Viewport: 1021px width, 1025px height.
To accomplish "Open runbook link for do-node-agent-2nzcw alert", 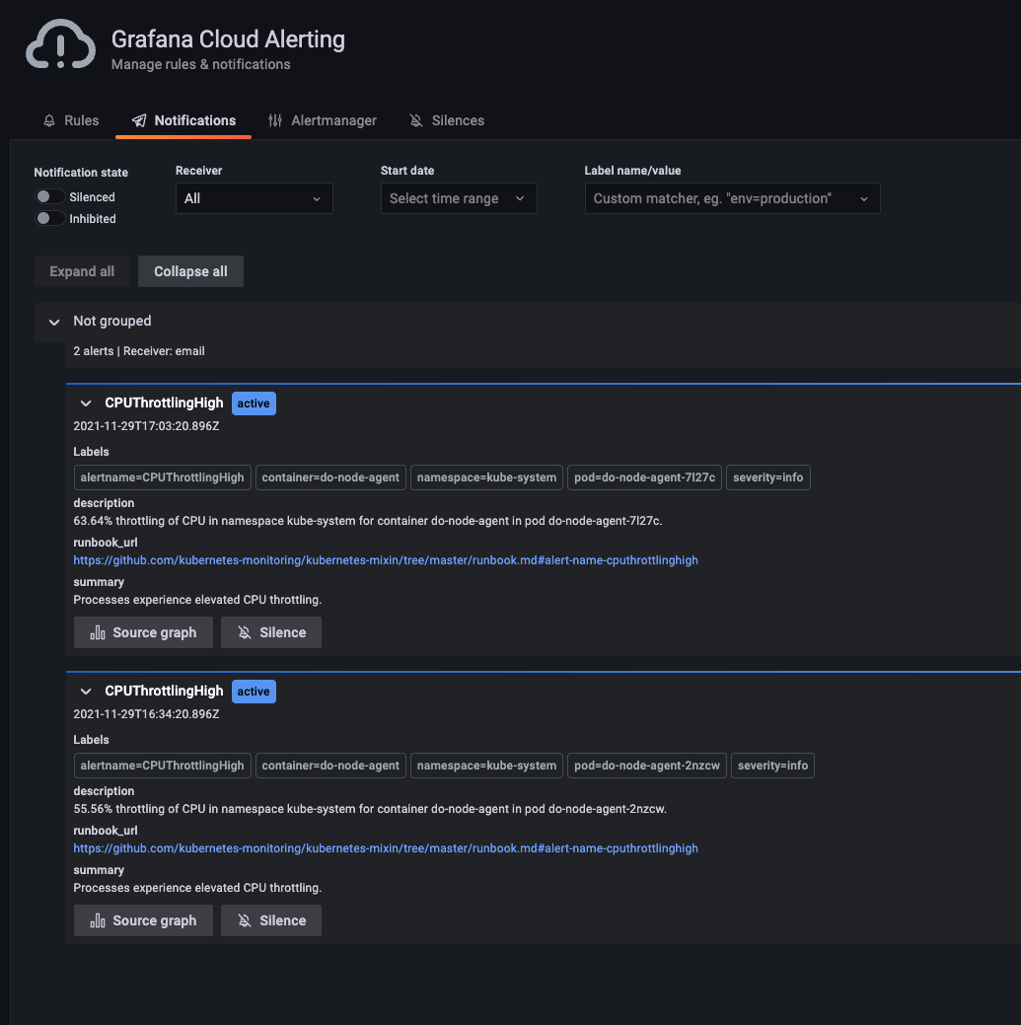I will 386,848.
